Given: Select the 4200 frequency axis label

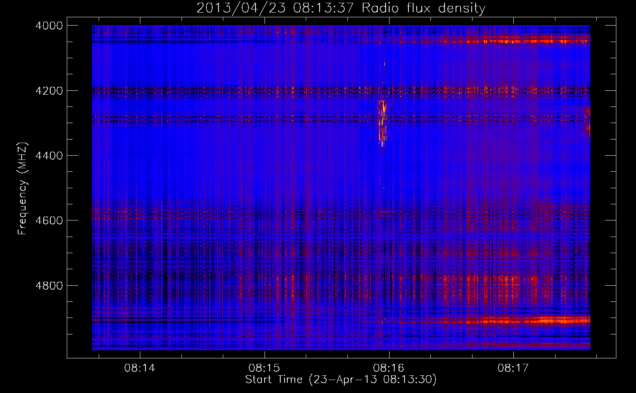Looking at the screenshot, I should coord(49,91).
